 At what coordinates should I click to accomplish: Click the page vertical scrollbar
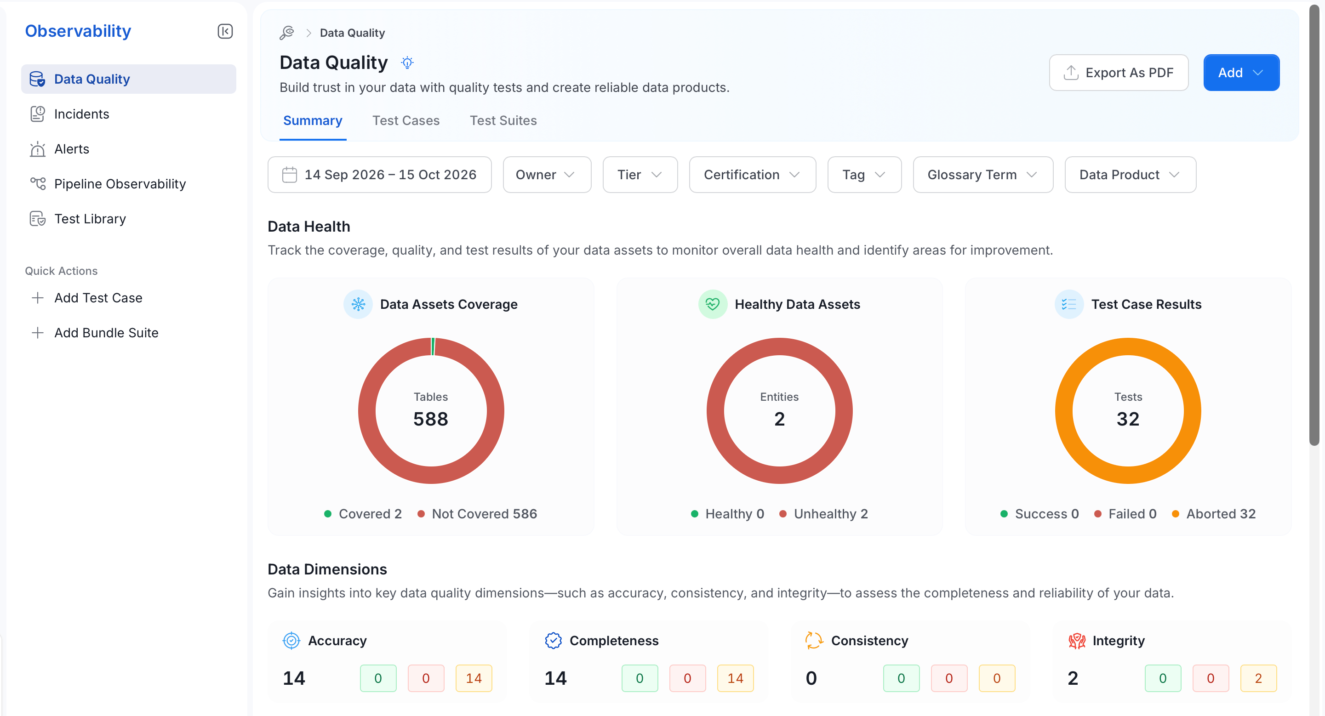1314,226
